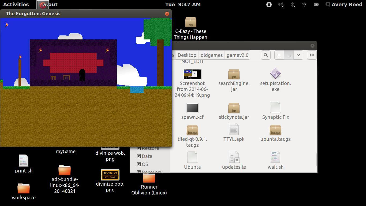Select the G-Eazy These Things Happen zip
The image size is (366, 206).
point(191,29)
